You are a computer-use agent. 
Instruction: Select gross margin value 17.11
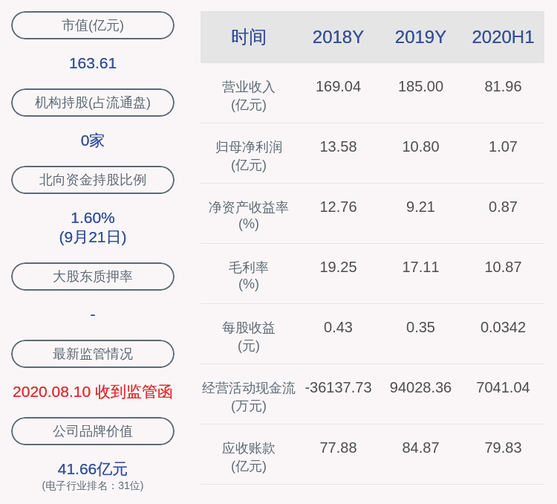[x=420, y=267]
